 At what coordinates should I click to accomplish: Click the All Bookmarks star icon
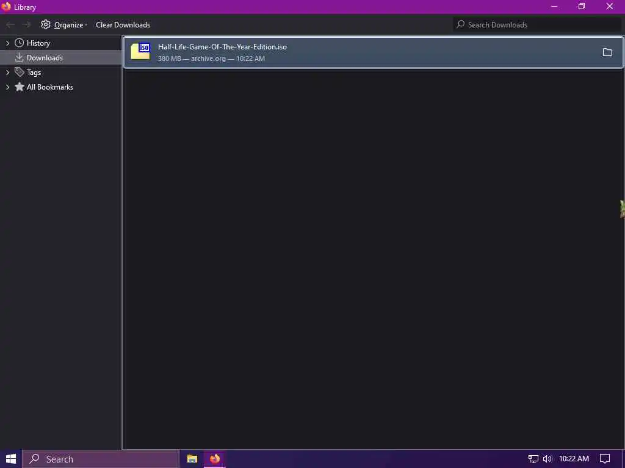coord(19,87)
